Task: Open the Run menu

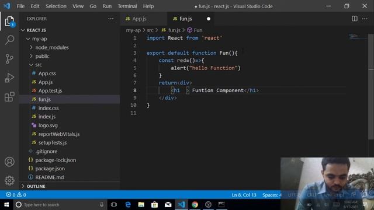Action: (x=107, y=6)
